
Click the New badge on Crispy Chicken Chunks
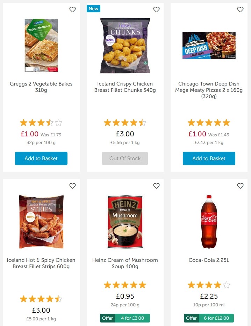[x=93, y=8]
